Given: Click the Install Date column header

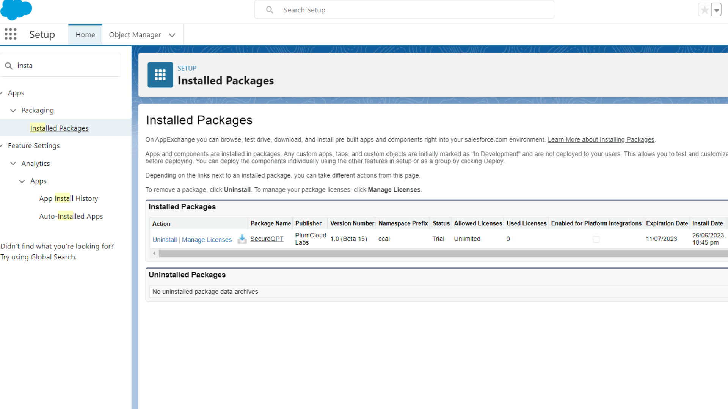Looking at the screenshot, I should (708, 223).
